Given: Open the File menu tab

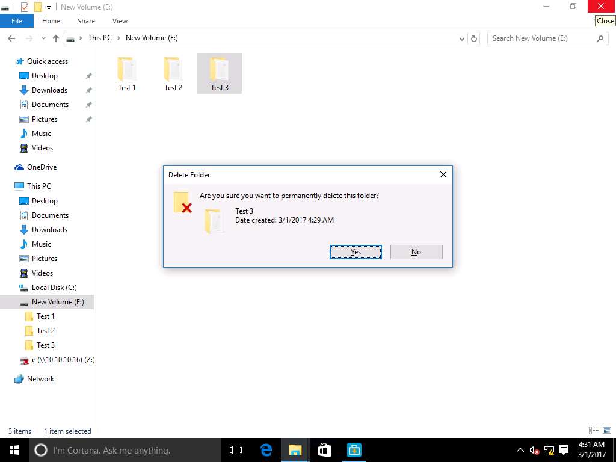Looking at the screenshot, I should click(x=17, y=21).
